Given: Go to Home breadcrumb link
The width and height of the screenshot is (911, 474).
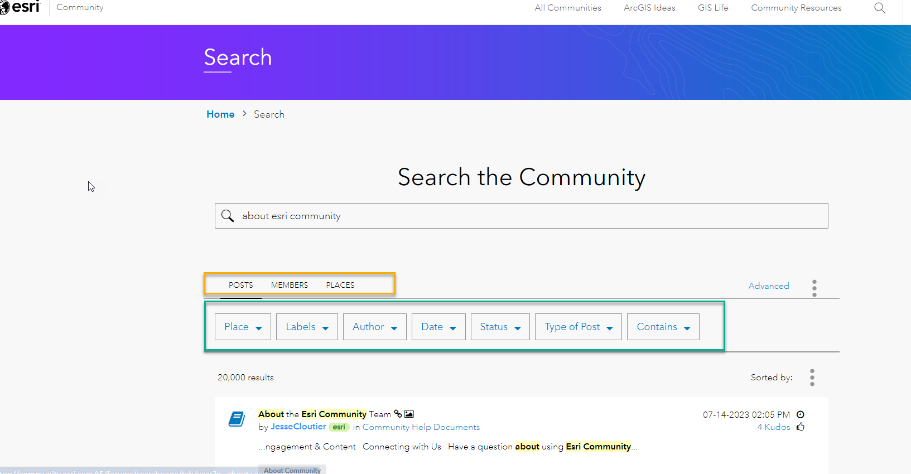Looking at the screenshot, I should 220,114.
